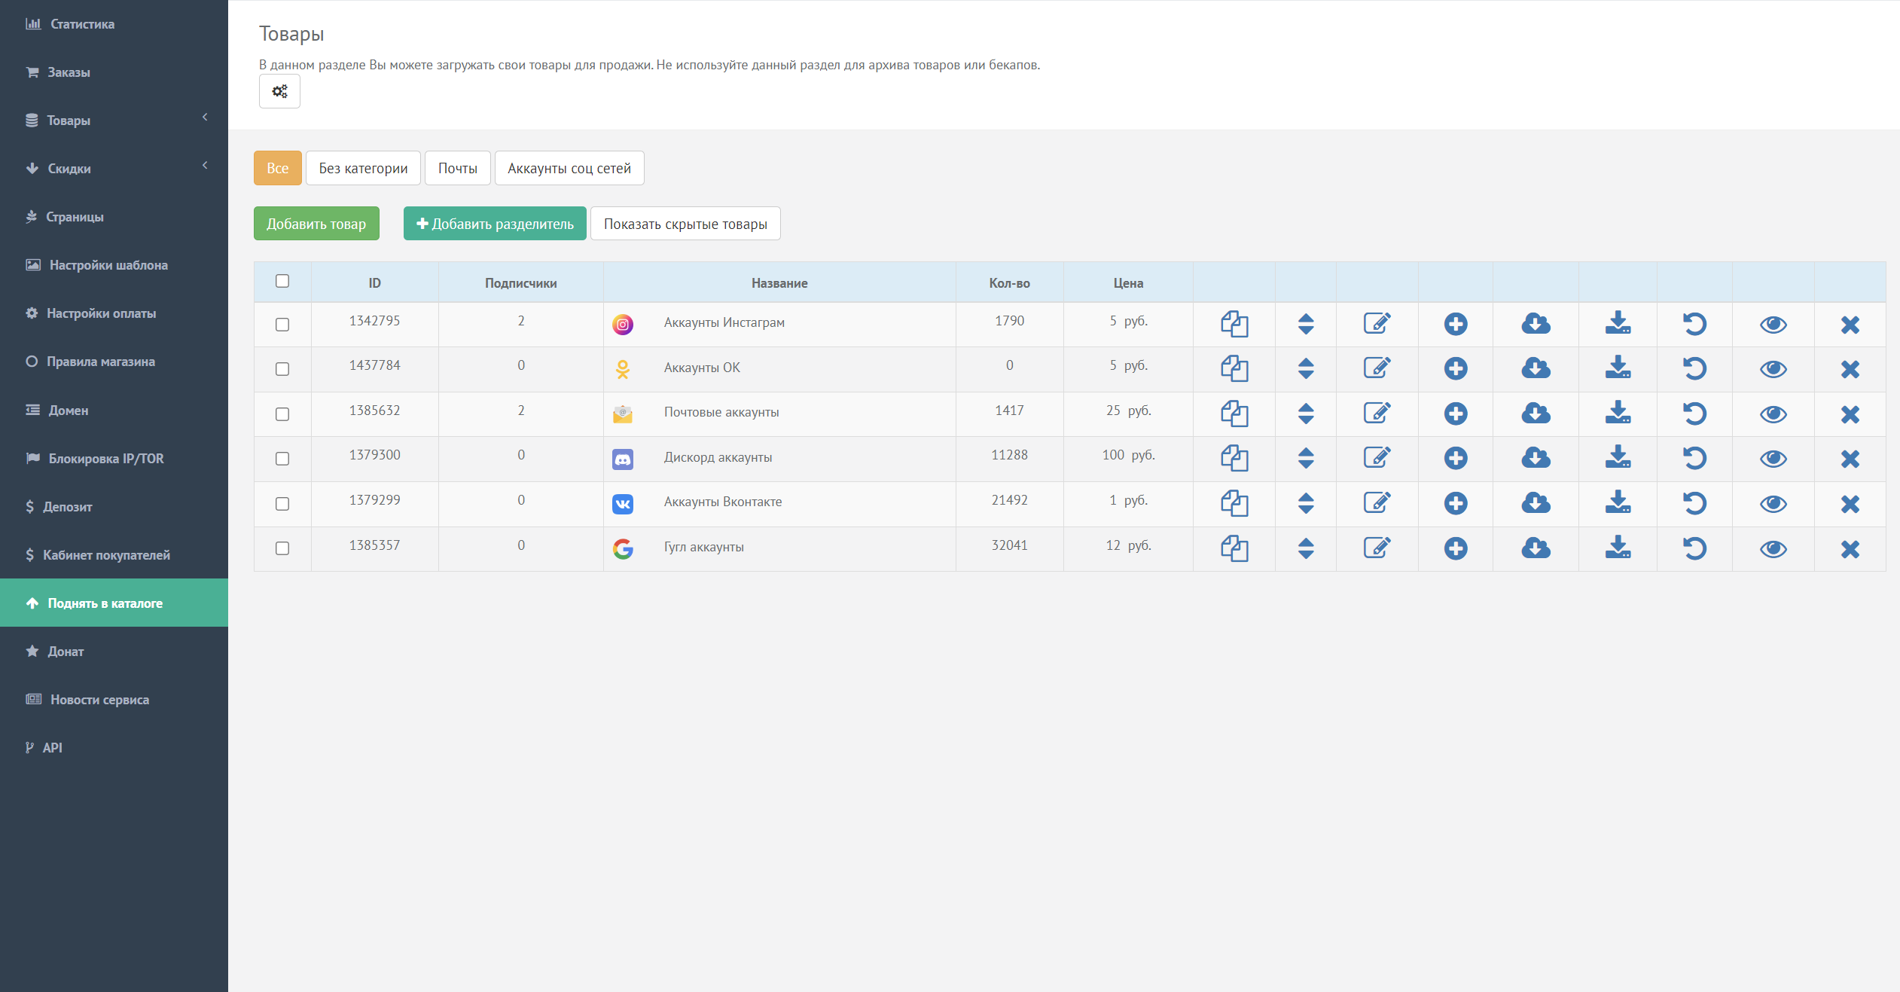Click the edit icon for Почтовые аккаунты
Viewport: 1900px width, 992px height.
(x=1377, y=414)
